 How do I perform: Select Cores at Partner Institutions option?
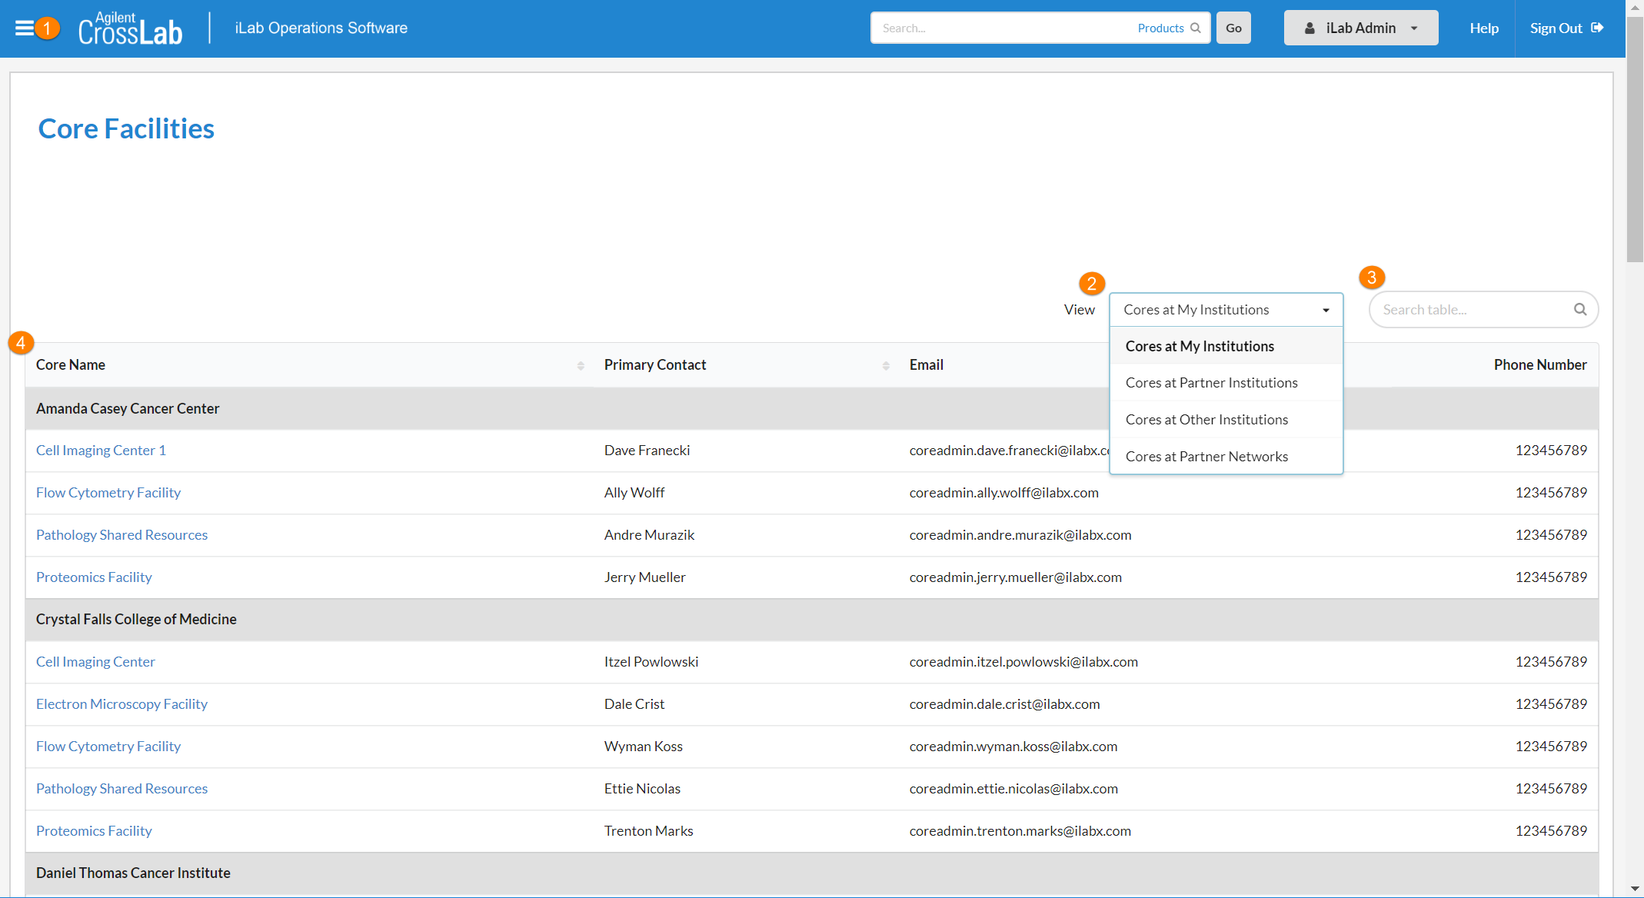click(x=1211, y=383)
